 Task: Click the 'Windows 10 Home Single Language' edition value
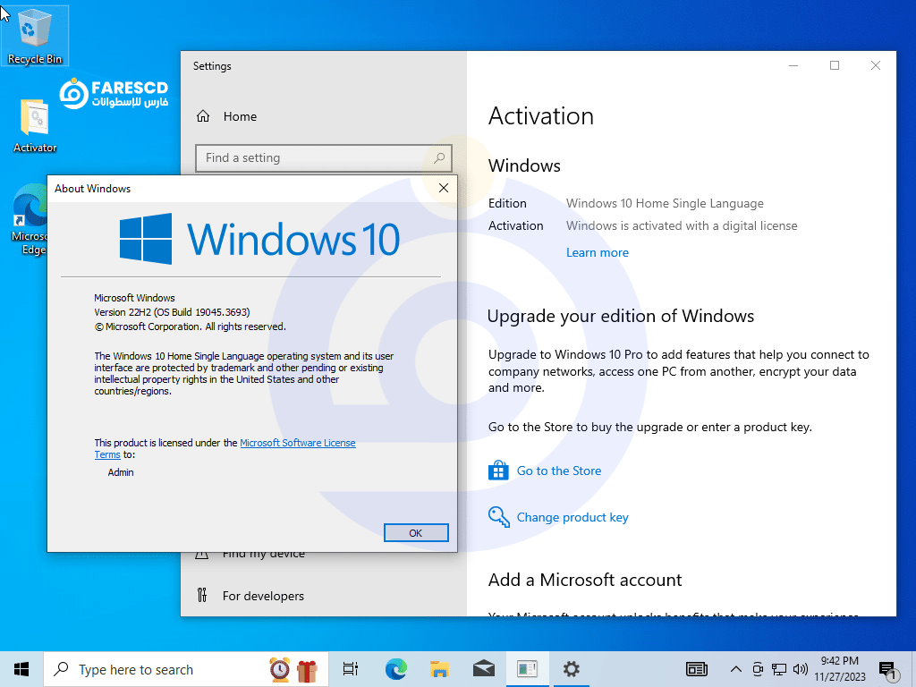point(665,203)
